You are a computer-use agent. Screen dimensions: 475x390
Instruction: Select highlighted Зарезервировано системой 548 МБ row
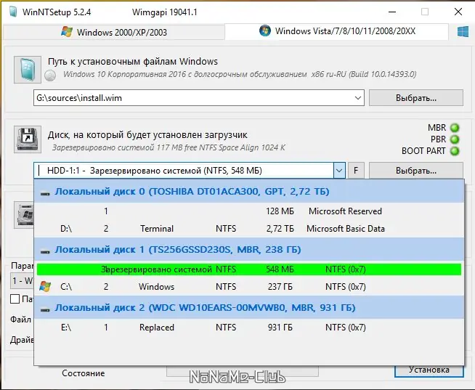[x=249, y=269]
